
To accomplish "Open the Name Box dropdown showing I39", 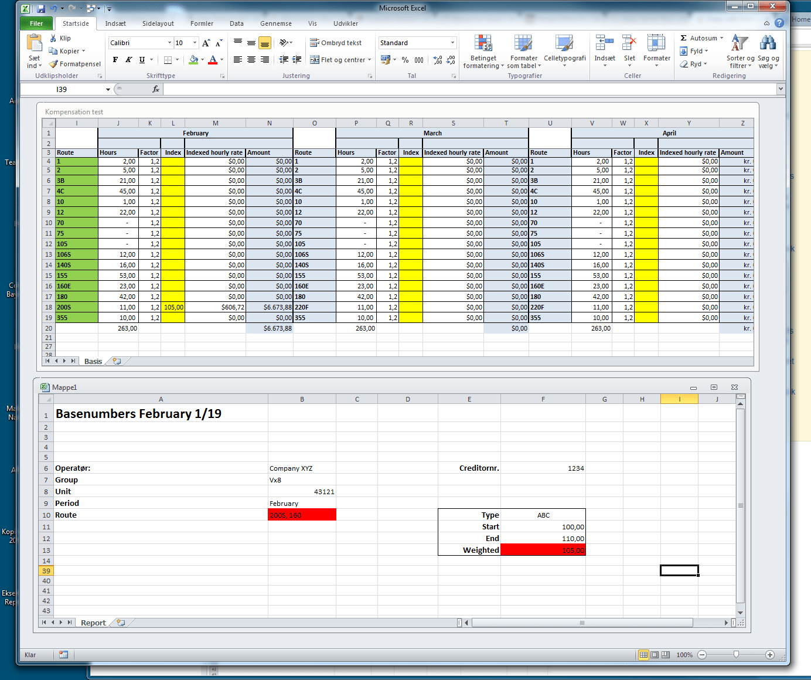I will pyautogui.click(x=108, y=89).
